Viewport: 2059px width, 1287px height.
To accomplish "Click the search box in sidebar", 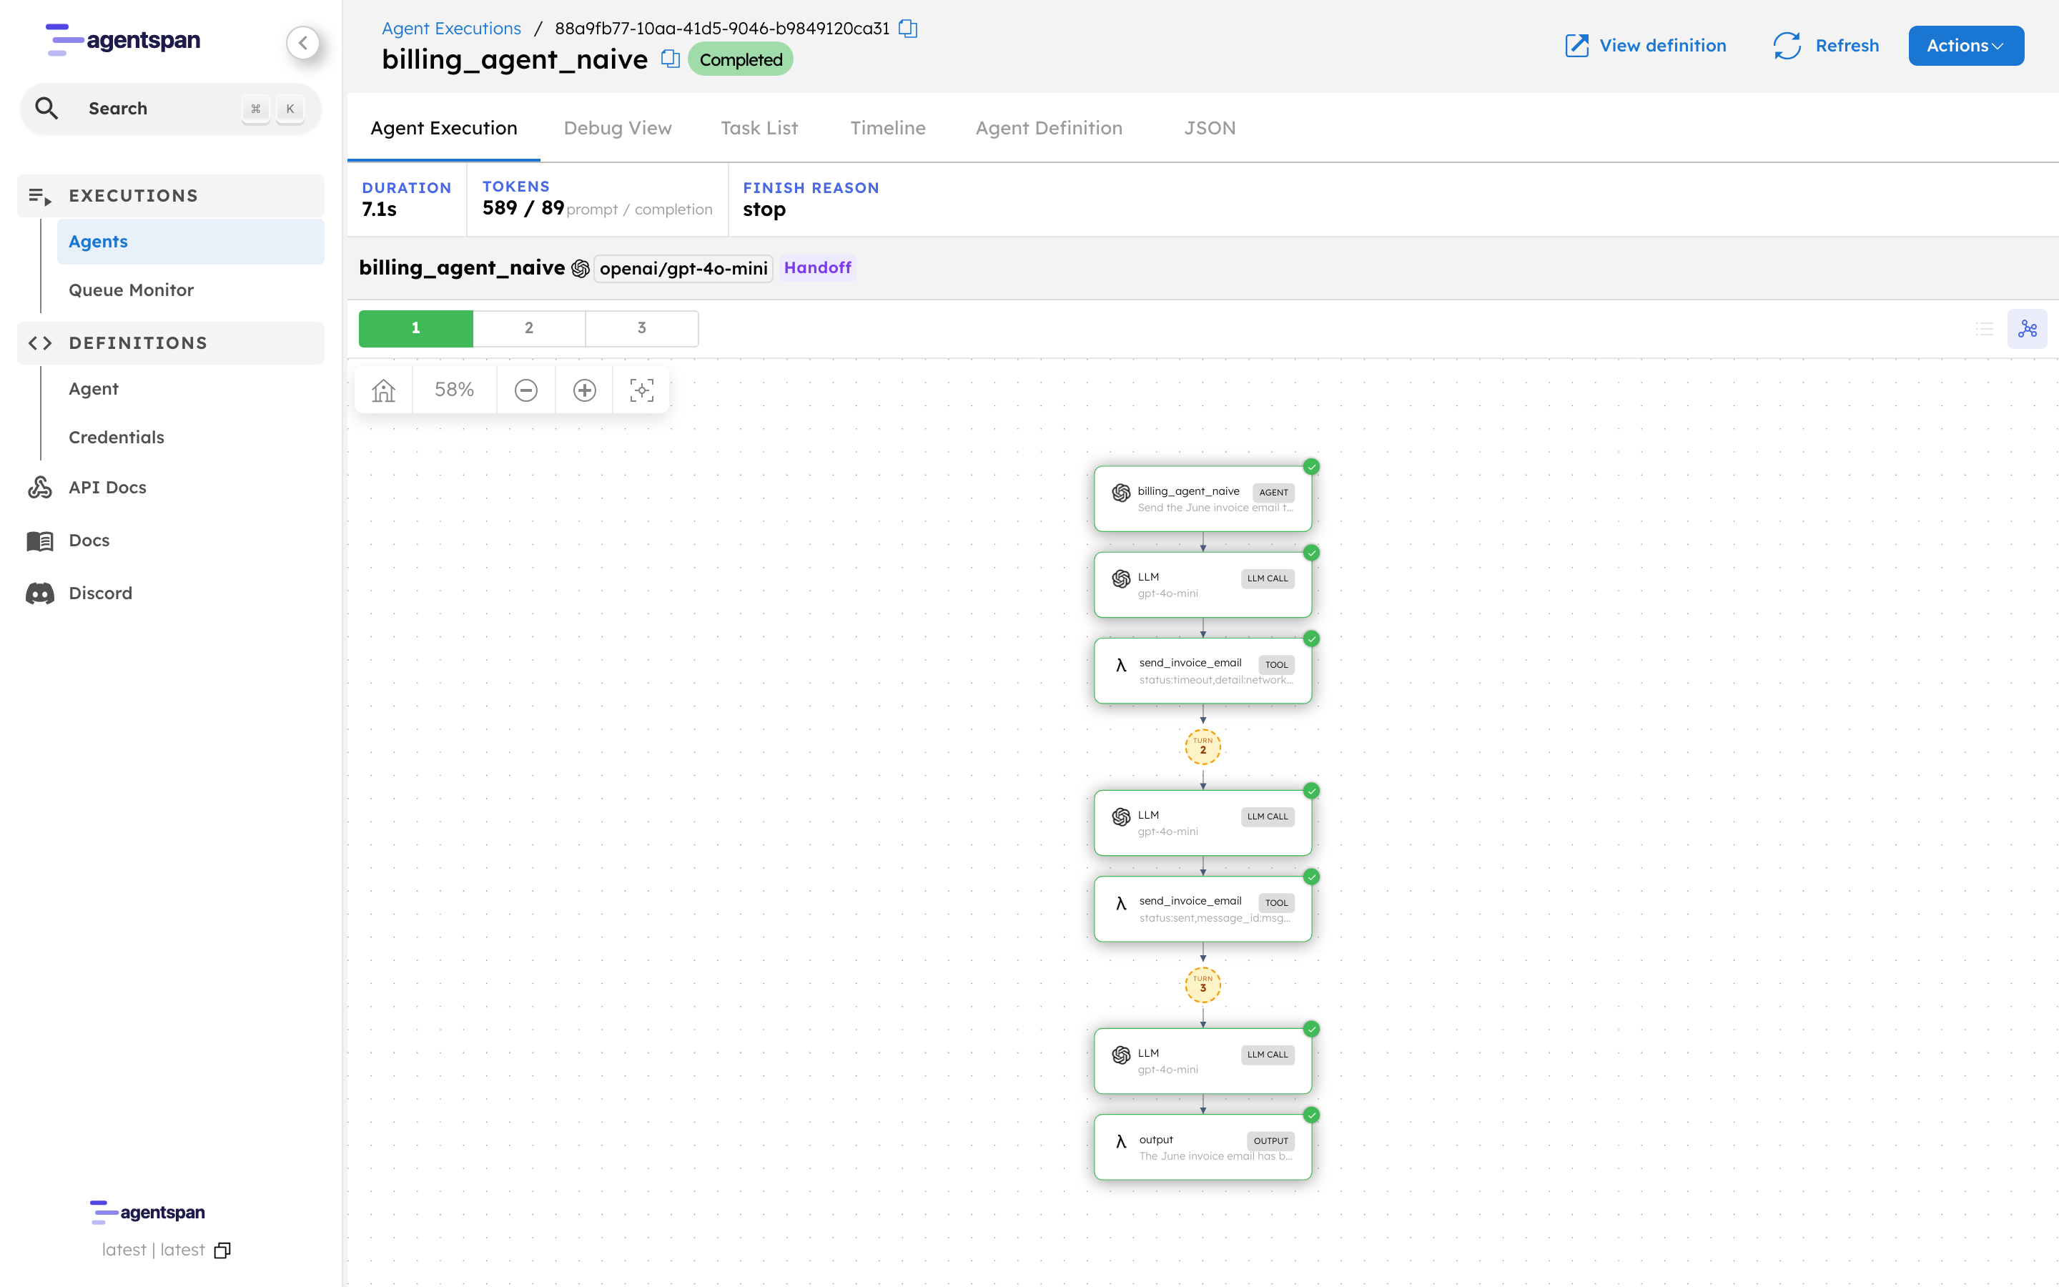I will pyautogui.click(x=170, y=108).
